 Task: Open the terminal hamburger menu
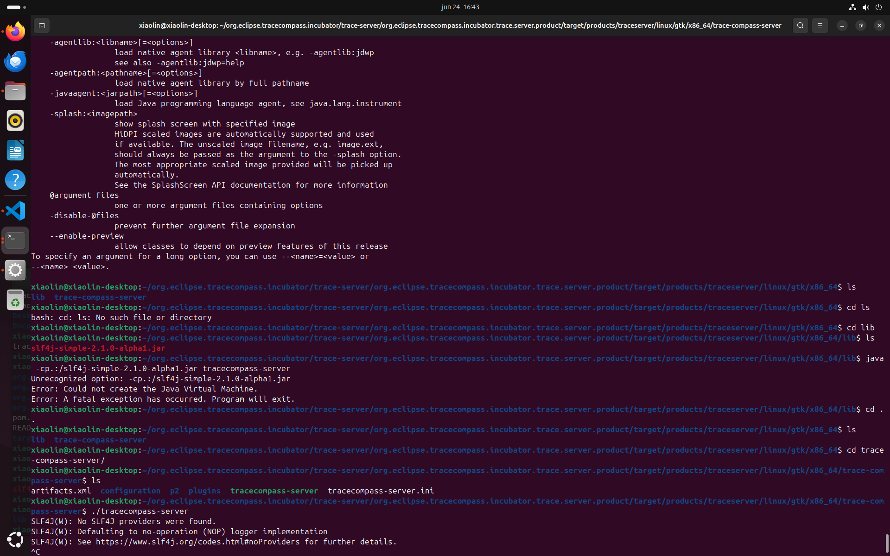[x=820, y=25]
